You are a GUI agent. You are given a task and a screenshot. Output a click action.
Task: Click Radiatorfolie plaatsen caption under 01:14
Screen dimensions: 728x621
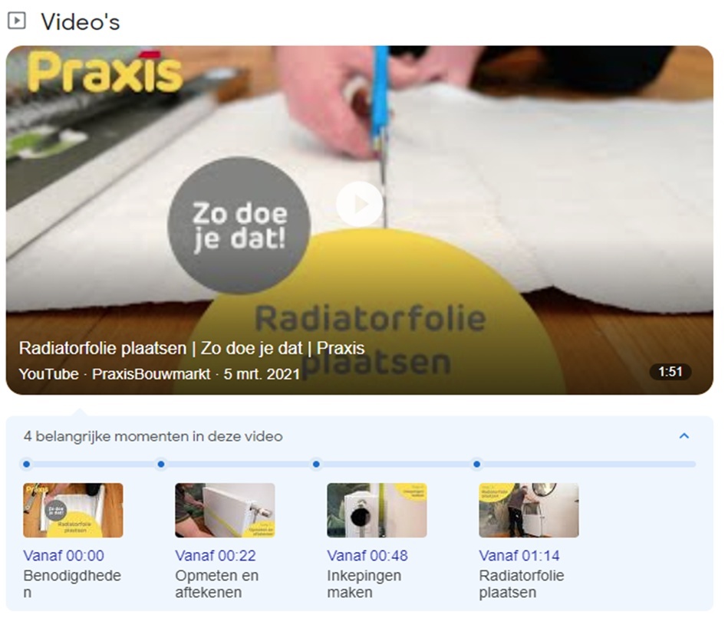coord(522,584)
